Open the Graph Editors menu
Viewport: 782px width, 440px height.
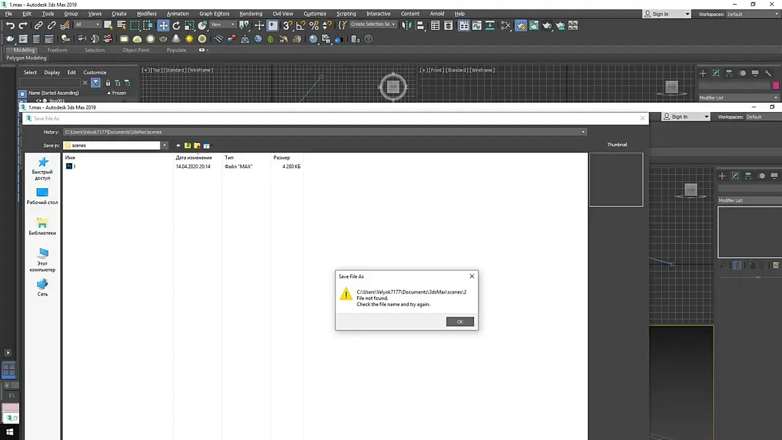click(215, 13)
